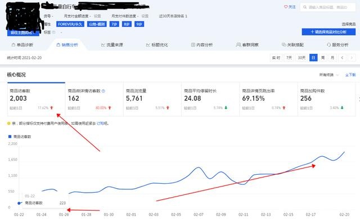
Task: Click the 下载 download link
Action: click(x=350, y=74)
